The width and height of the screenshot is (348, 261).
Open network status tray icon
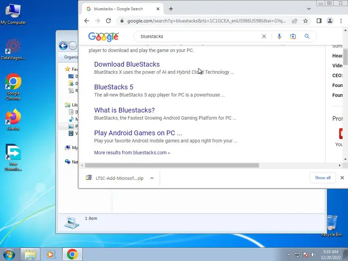click(x=297, y=255)
